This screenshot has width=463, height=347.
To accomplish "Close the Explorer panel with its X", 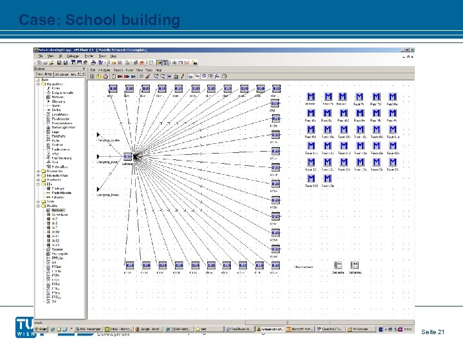I will point(84,69).
